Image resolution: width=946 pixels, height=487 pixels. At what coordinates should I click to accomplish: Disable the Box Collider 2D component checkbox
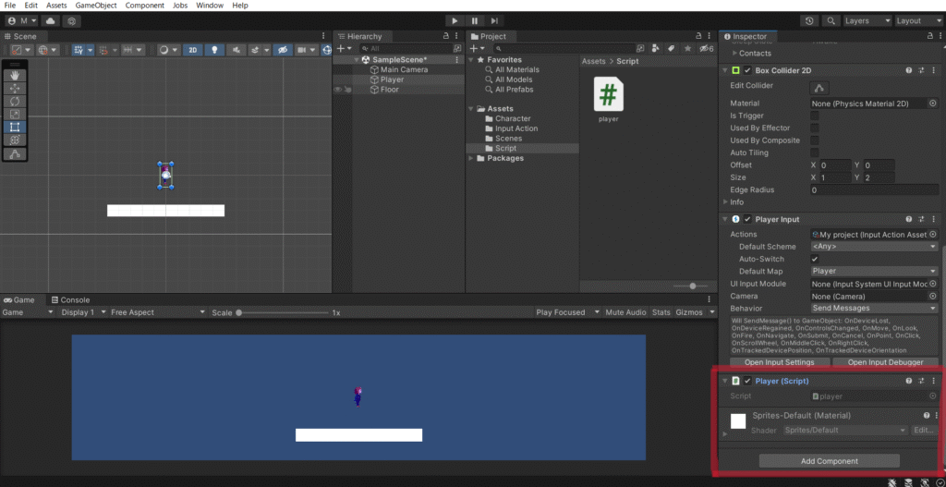(x=747, y=70)
